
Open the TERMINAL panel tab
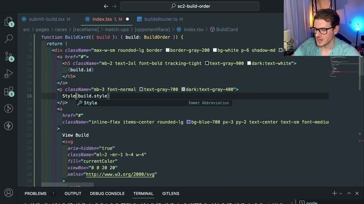click(143, 194)
